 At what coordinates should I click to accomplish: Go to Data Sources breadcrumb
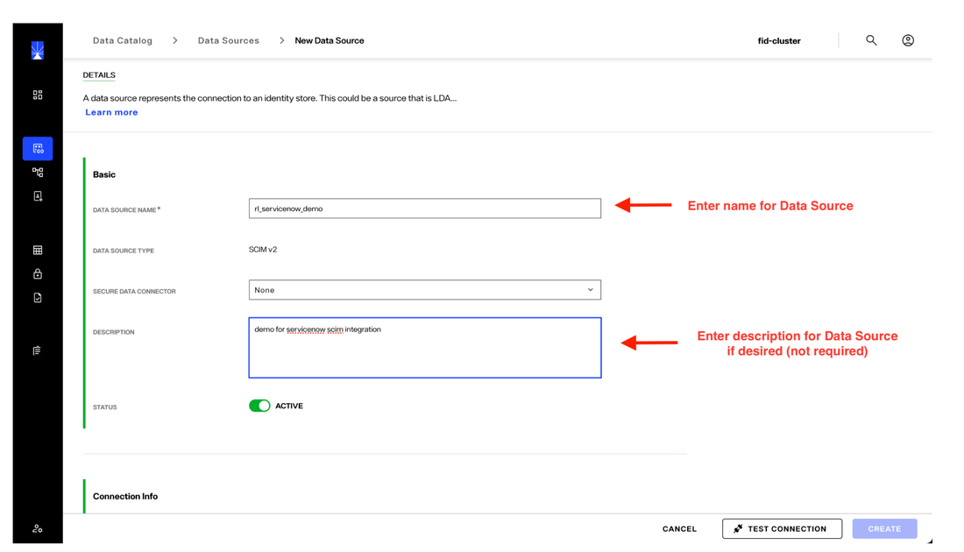(229, 40)
